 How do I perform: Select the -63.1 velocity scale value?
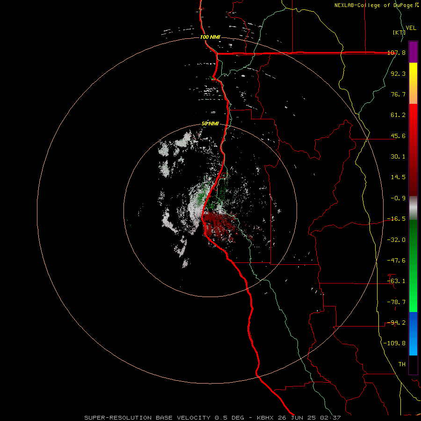tap(396, 281)
